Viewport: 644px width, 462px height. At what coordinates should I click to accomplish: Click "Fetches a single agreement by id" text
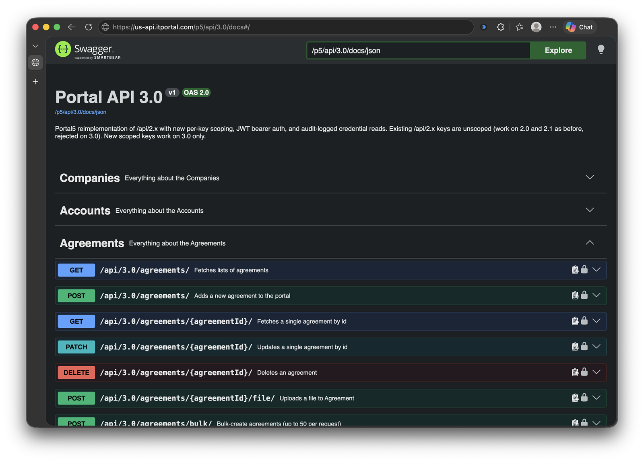(301, 321)
